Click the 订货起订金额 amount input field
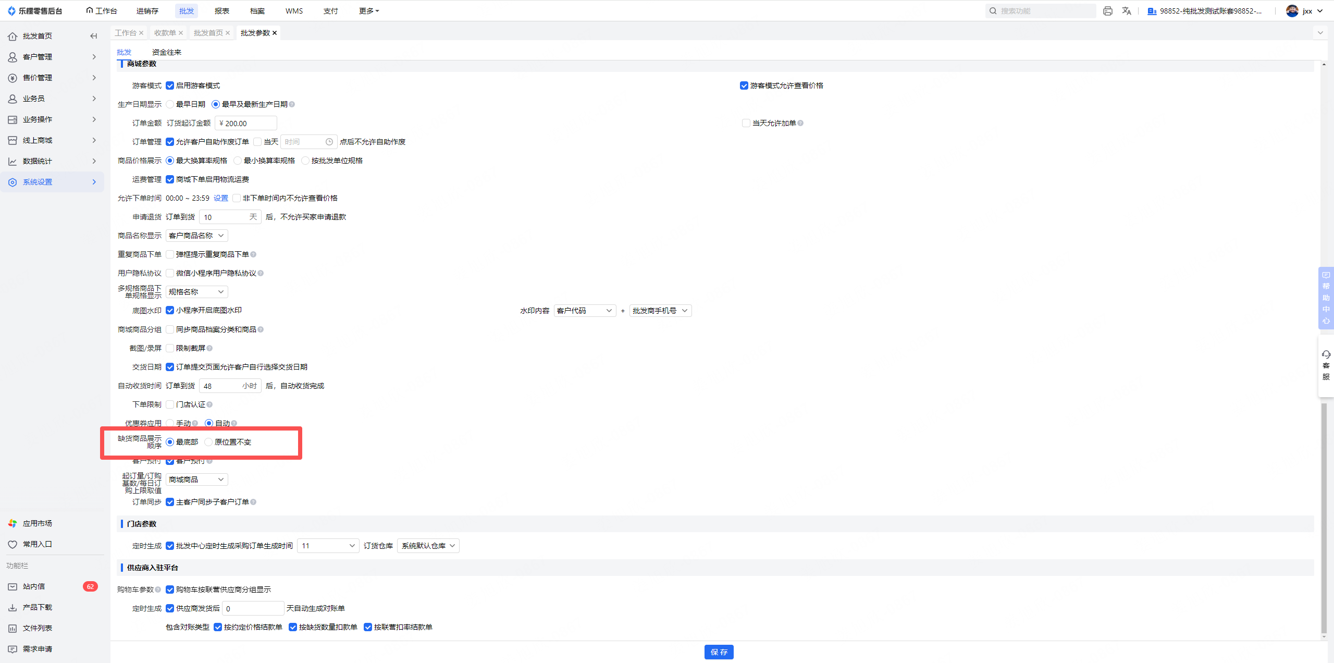1334x663 pixels. click(245, 123)
